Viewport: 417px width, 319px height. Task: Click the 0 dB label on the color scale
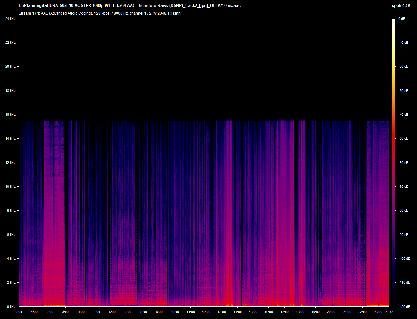(x=402, y=19)
